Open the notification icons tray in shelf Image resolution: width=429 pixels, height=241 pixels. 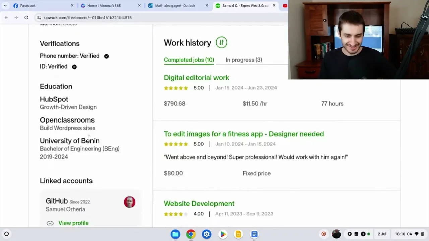point(359,234)
